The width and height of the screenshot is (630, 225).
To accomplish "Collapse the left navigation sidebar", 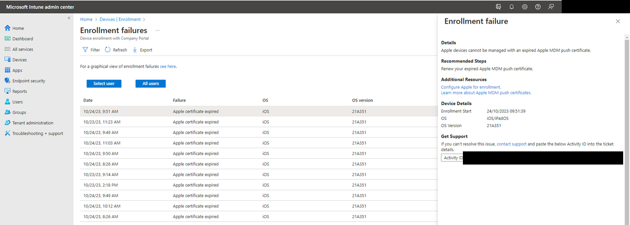I will coord(69,18).
